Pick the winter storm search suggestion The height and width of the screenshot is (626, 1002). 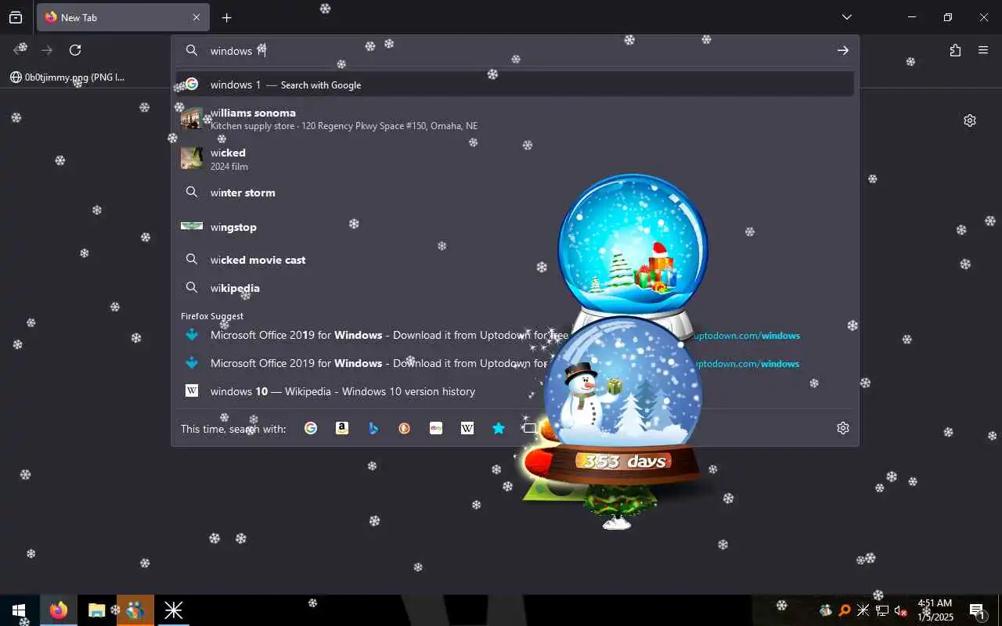pos(515,192)
